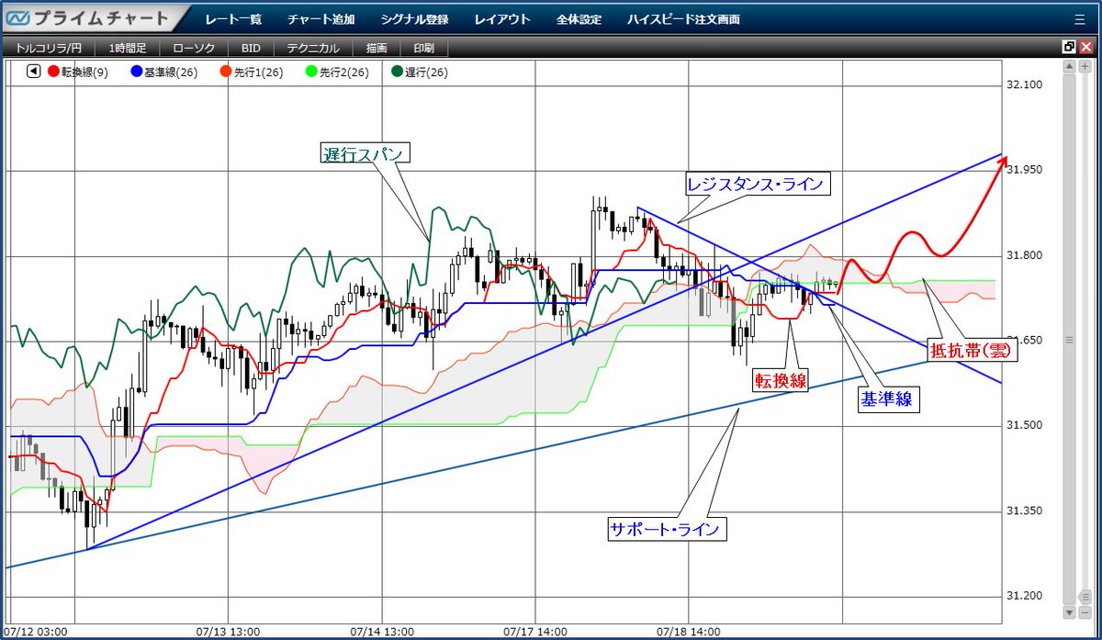This screenshot has width=1102, height=640.
Task: Open the レート一覧 menu
Action: pyautogui.click(x=233, y=19)
